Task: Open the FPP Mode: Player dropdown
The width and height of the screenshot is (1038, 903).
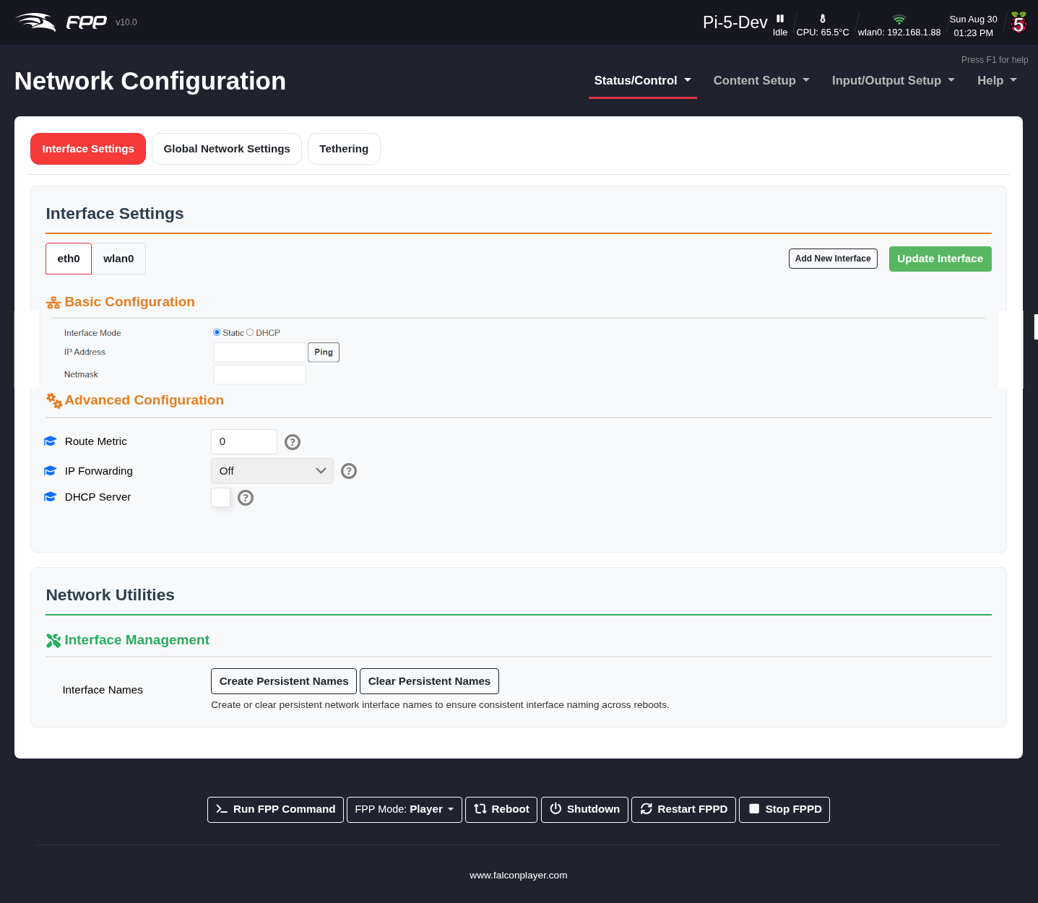Action: pyautogui.click(x=405, y=809)
